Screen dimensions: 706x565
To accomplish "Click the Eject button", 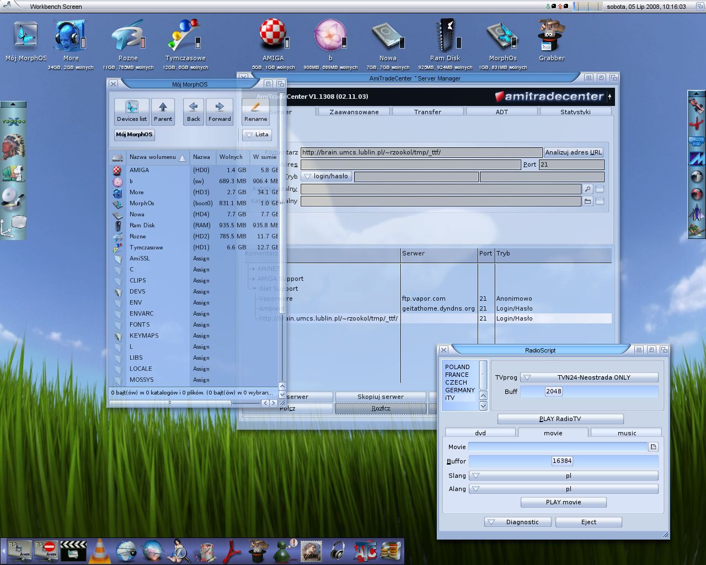I will pos(589,522).
